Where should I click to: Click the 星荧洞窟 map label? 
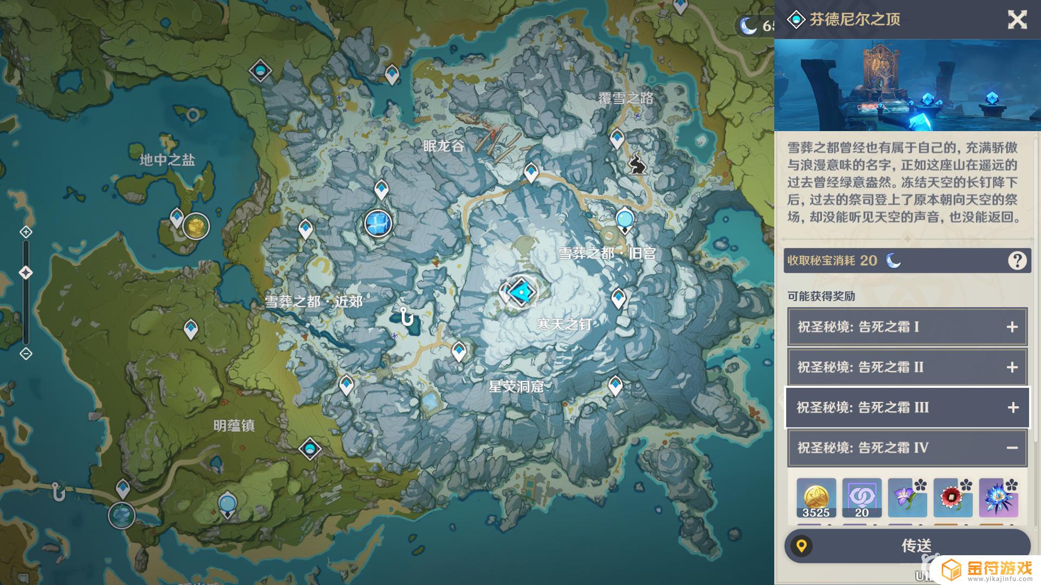(516, 386)
